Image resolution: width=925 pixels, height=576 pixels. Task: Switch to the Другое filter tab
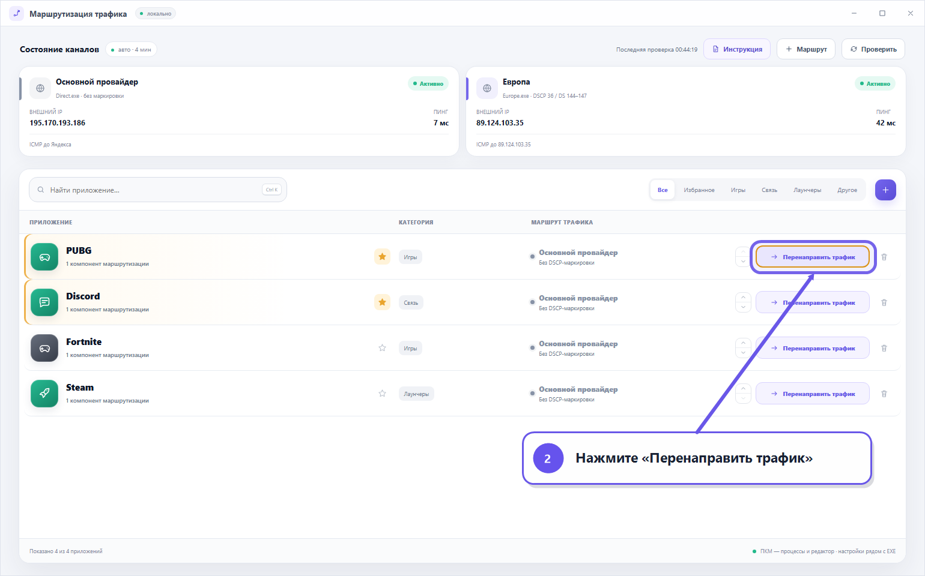click(x=848, y=190)
